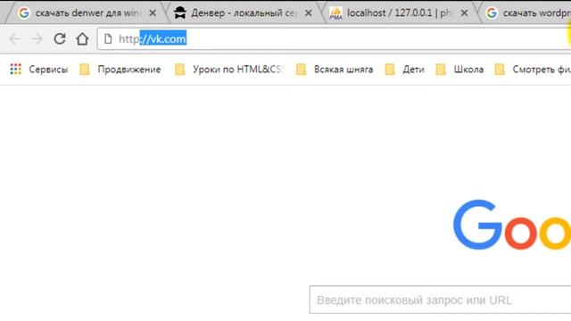The height and width of the screenshot is (321, 571).
Task: Open the Смотреть фильмы bookmarks folder
Action: point(533,70)
